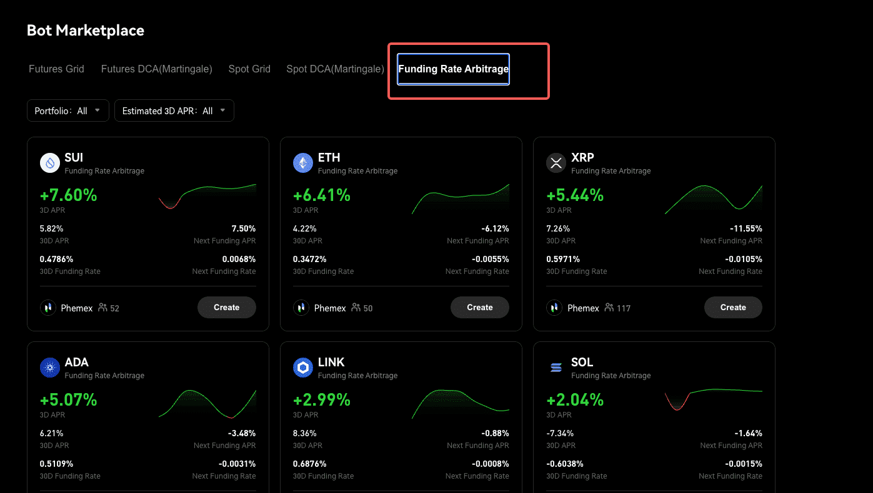Create a SUI funding rate arbitrage bot
Image resolution: width=873 pixels, height=493 pixels.
(x=227, y=308)
